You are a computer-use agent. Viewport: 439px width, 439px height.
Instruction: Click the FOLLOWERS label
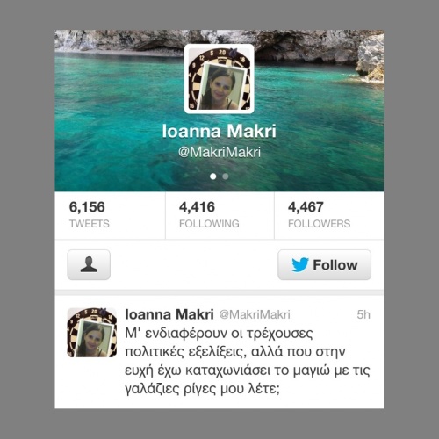pos(320,224)
